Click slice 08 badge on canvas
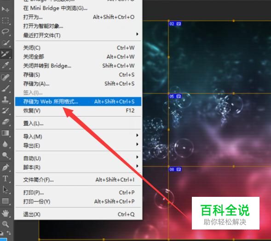 pos(175,169)
